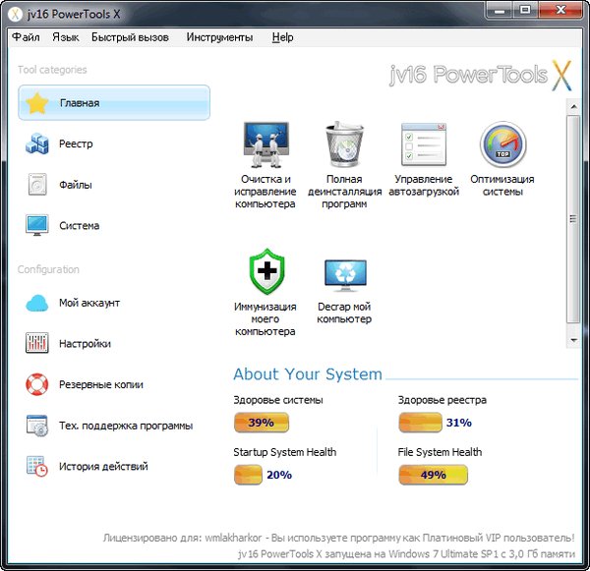Close the jv16 PowerTools X window
The width and height of the screenshot is (590, 571).
pyautogui.click(x=561, y=10)
